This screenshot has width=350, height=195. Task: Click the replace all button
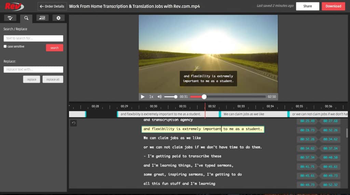53,79
